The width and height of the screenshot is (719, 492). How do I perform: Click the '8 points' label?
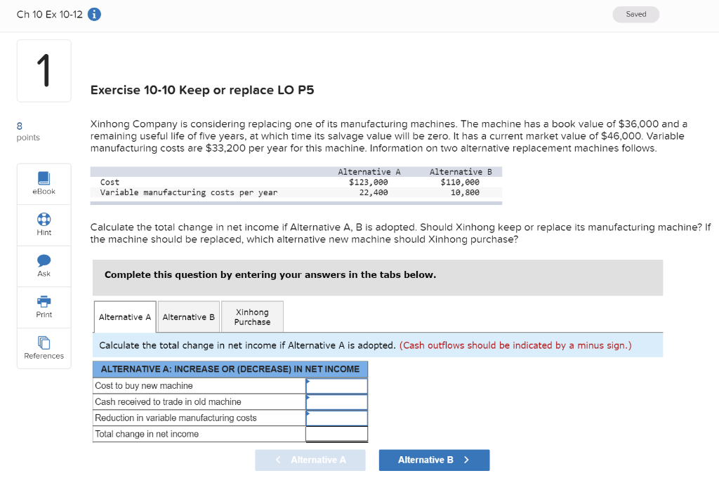point(28,131)
